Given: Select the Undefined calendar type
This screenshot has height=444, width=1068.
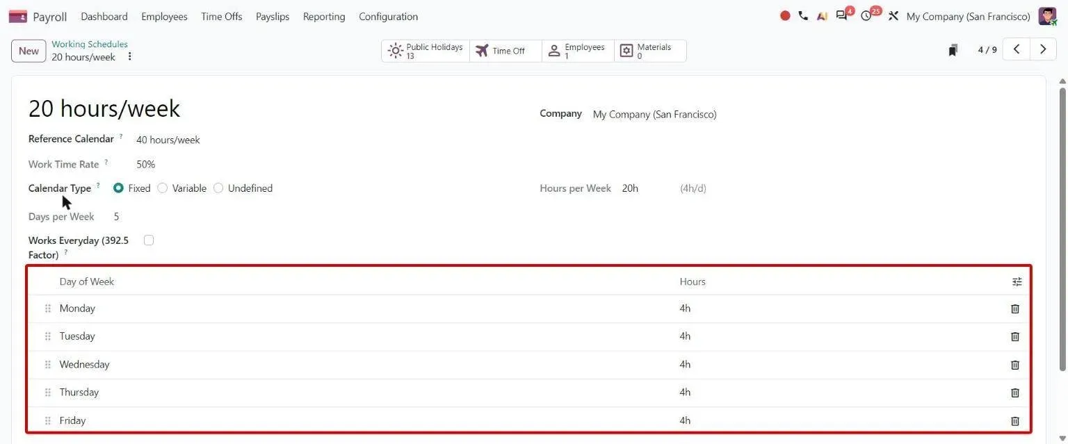Looking at the screenshot, I should (218, 188).
